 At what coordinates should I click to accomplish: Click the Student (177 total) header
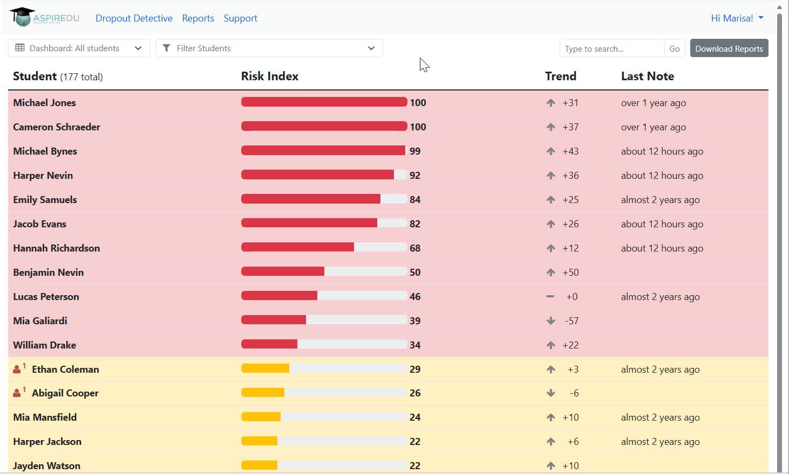coord(58,76)
